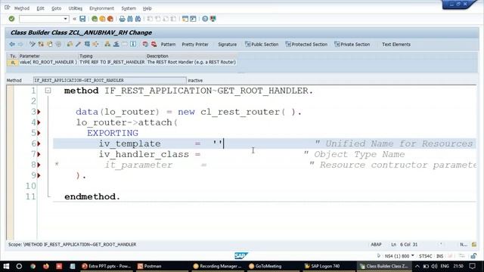This screenshot has height=272, width=484.
Task: Click the Save disk icon
Action: (x=82, y=19)
